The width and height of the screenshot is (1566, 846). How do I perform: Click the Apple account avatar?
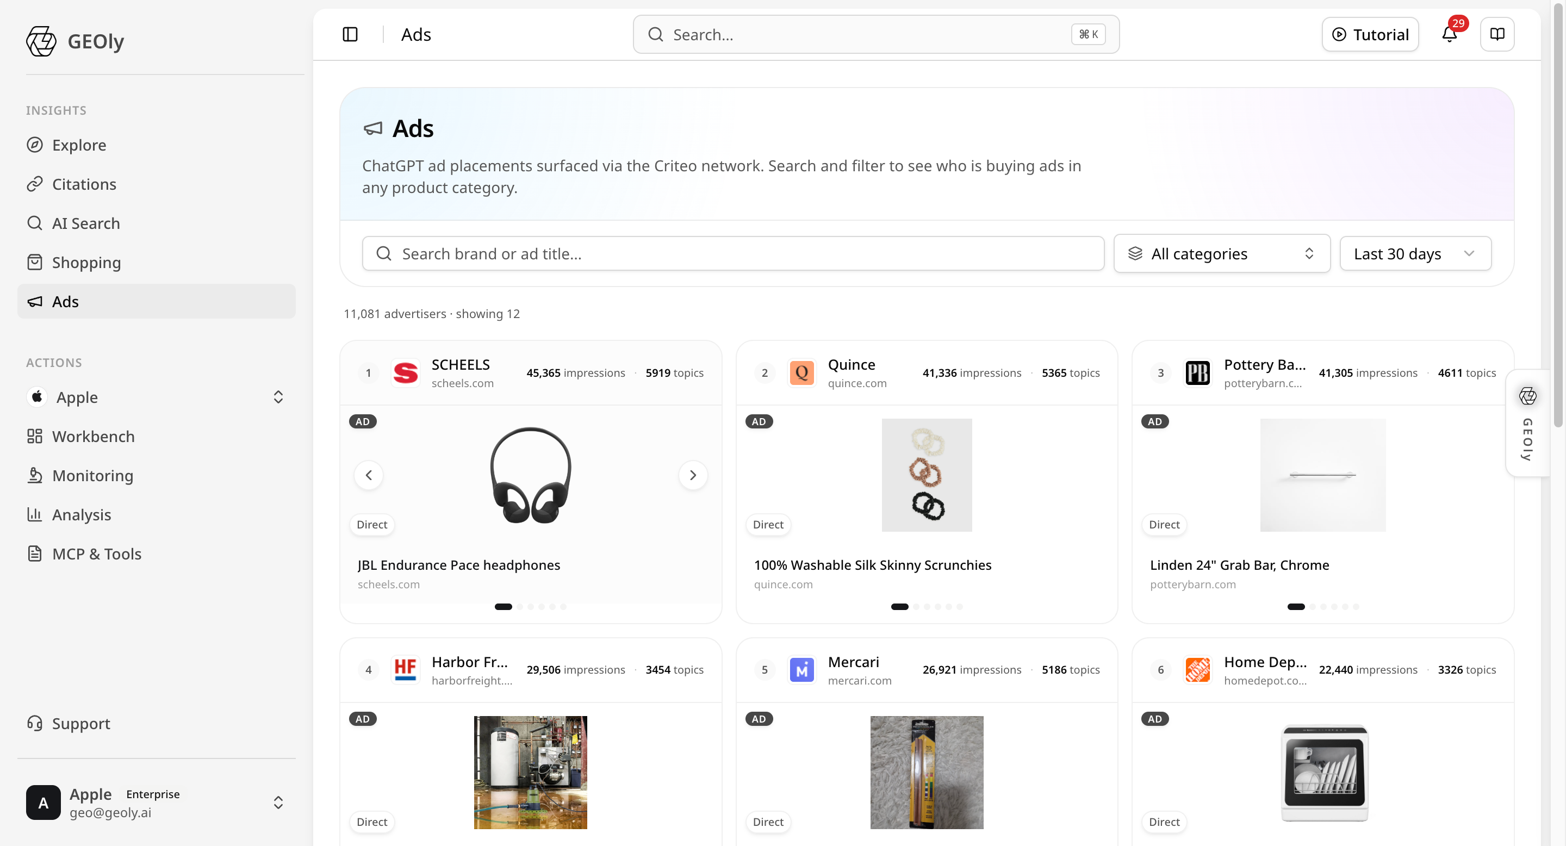point(43,803)
